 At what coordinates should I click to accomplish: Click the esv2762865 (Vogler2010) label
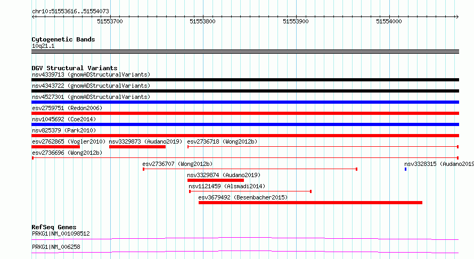[x=69, y=141]
